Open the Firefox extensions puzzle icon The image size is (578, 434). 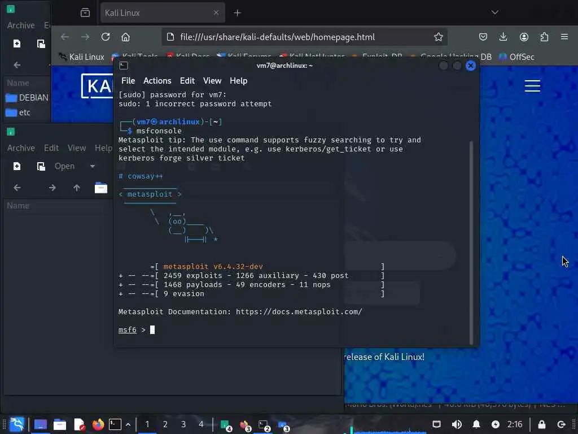pyautogui.click(x=544, y=37)
